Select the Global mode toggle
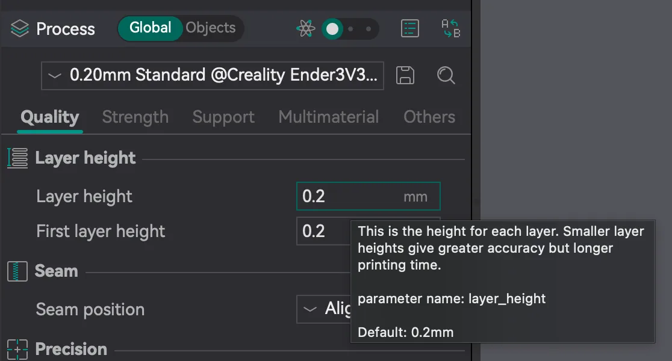Screen dimensions: 672x361 [150, 28]
